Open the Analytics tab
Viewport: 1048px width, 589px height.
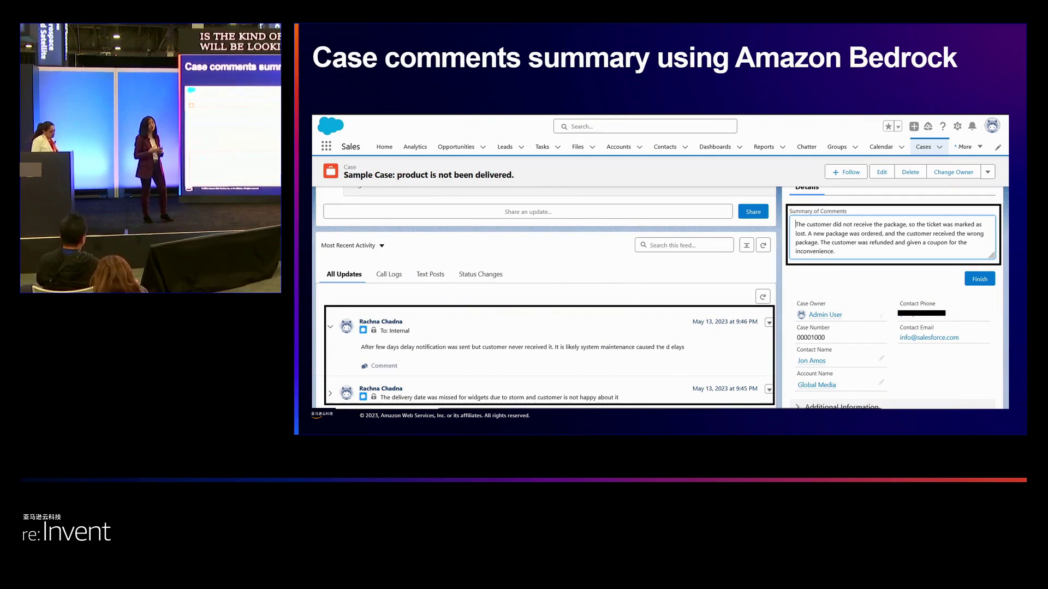click(415, 147)
